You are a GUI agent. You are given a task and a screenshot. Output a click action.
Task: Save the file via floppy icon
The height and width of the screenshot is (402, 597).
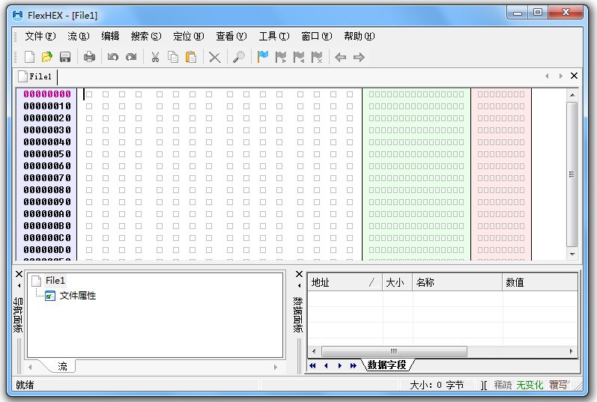tap(65, 57)
